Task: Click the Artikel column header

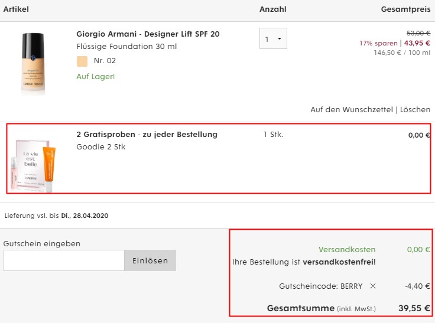Action: [16, 9]
